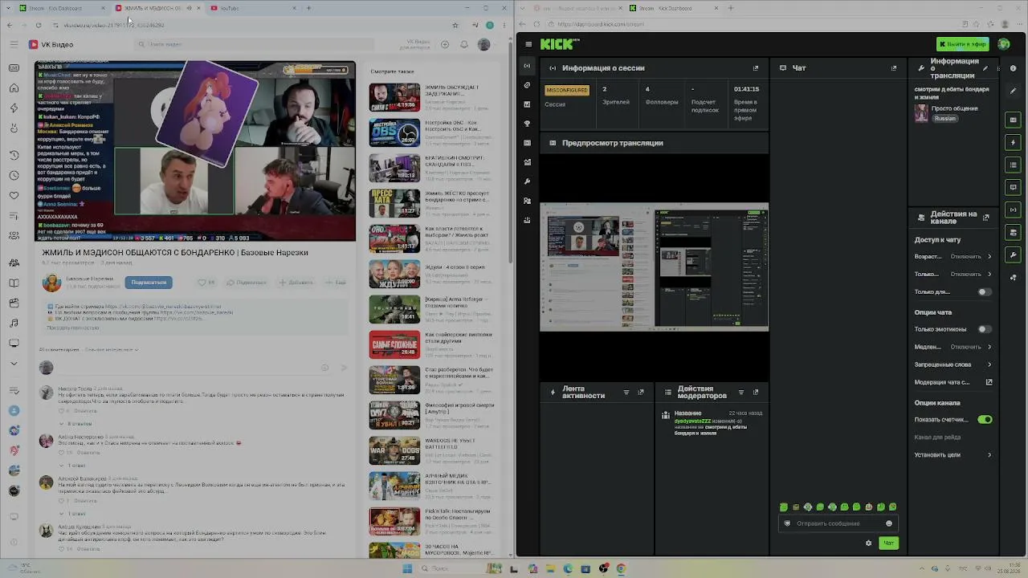Image resolution: width=1028 pixels, height=578 pixels.
Task: Open Windows Start button on taskbar
Action: [407, 569]
